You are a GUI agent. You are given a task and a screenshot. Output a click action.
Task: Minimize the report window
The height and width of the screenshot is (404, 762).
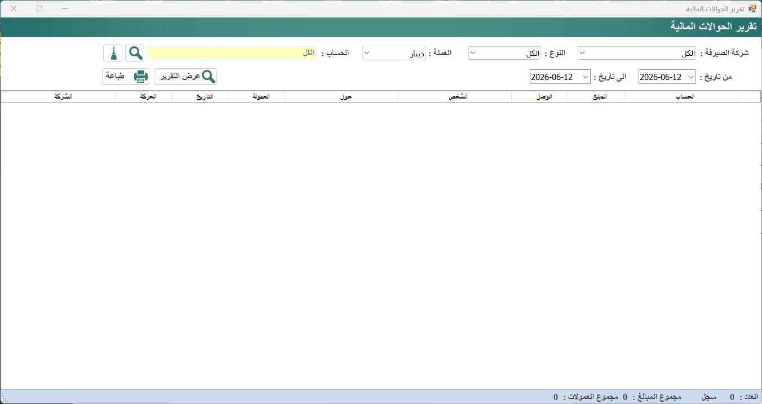pos(65,8)
